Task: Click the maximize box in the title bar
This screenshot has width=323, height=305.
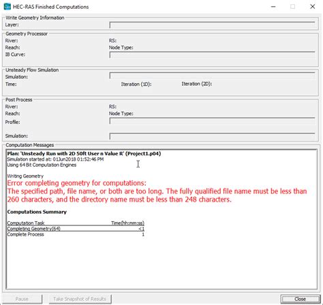Action: 293,7
